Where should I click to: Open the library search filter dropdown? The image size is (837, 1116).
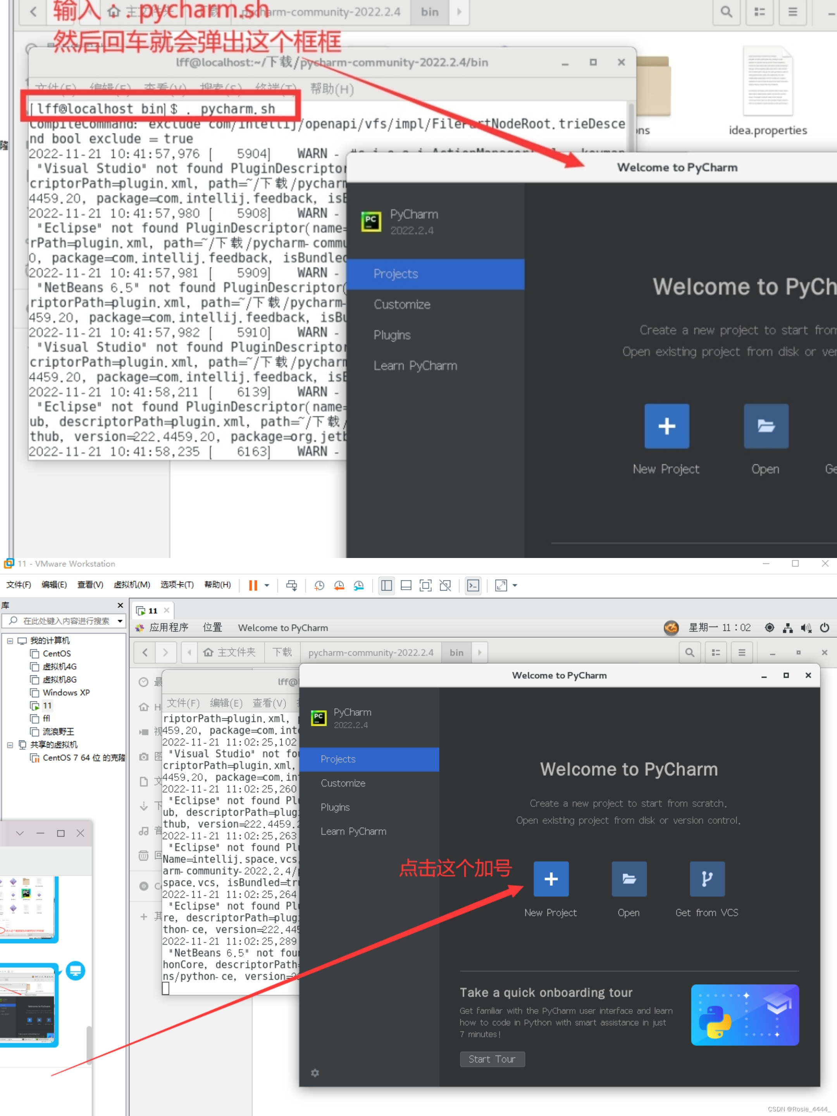[120, 621]
